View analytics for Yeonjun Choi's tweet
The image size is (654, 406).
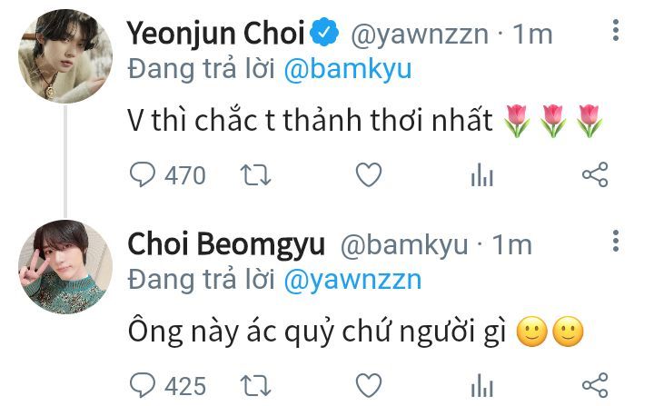point(482,174)
